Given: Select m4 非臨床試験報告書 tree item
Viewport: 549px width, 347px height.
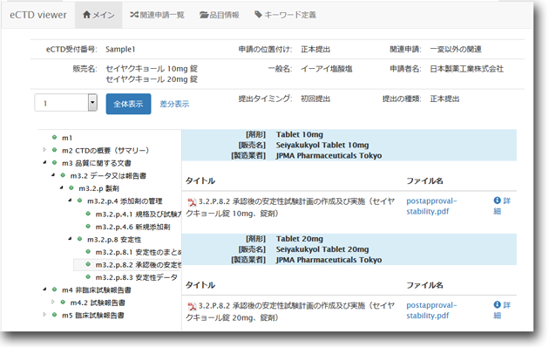Looking at the screenshot, I should tap(96, 290).
